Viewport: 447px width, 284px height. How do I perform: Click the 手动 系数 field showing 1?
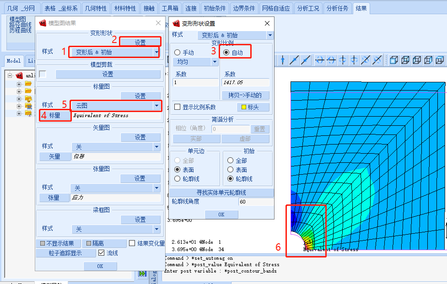(x=195, y=82)
